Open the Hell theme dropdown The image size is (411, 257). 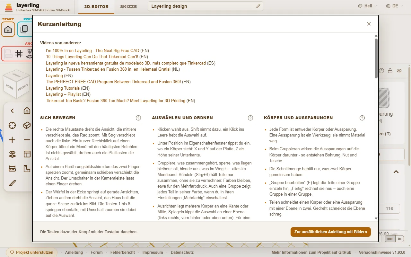click(x=368, y=6)
